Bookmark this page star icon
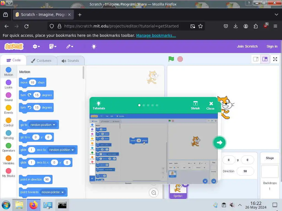Screen dimensions: 282x211 pos(200,26)
